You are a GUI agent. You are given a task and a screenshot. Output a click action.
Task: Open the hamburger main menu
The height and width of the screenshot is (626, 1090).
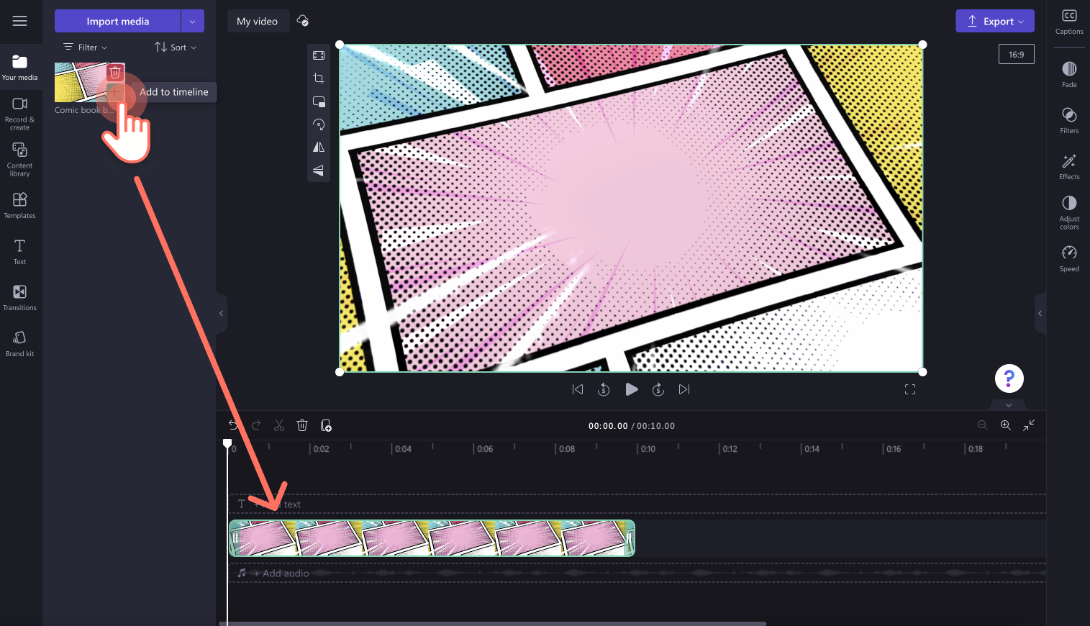tap(19, 21)
